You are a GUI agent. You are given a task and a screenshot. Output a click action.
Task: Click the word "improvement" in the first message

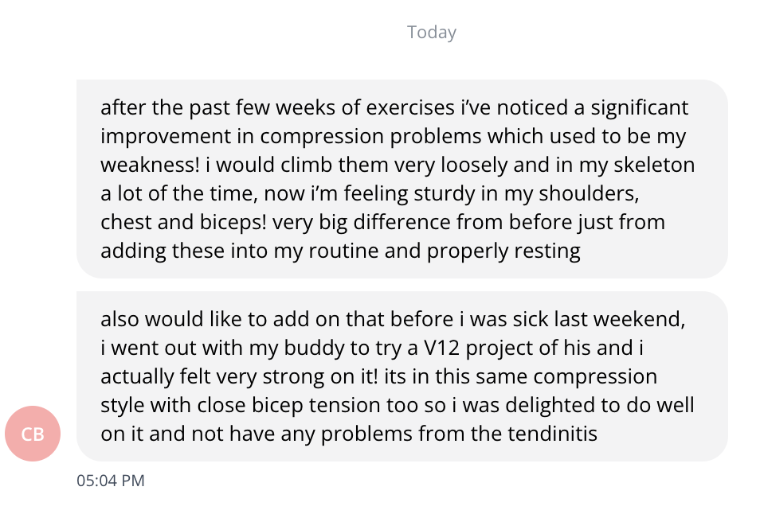click(x=166, y=136)
